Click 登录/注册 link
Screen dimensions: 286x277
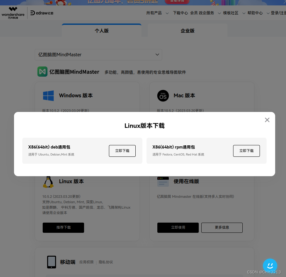[x=278, y=13]
